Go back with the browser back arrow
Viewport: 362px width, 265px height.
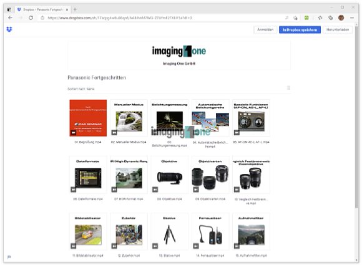tap(10, 17)
